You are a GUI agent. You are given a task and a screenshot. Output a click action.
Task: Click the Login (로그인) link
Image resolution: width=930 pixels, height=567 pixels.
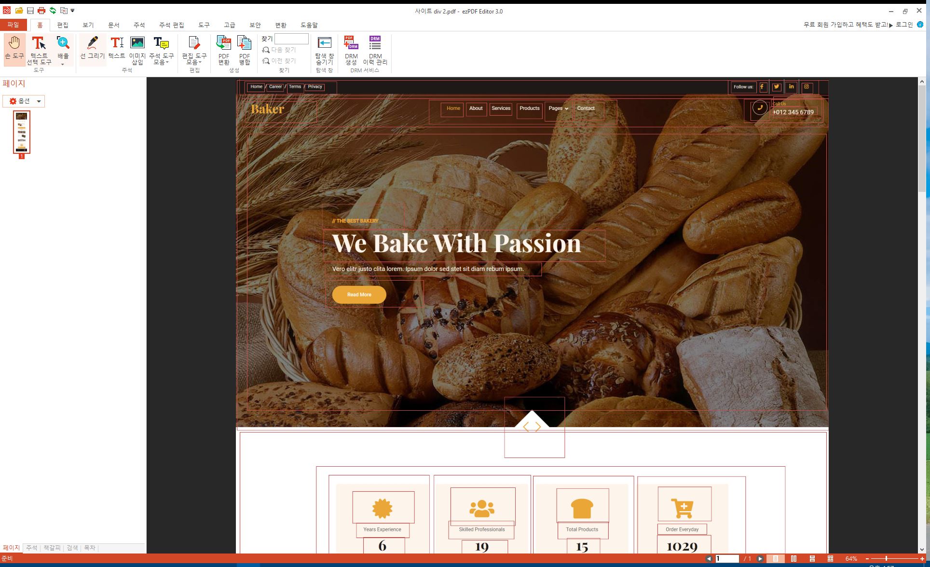[x=904, y=25]
